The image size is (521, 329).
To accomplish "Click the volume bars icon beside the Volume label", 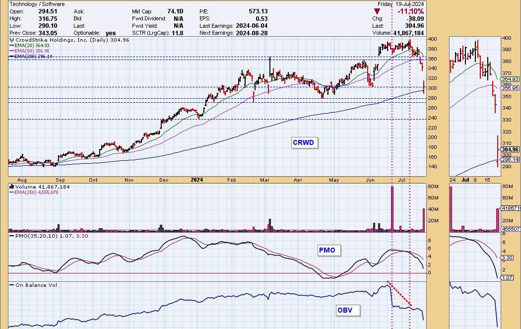I will pyautogui.click(x=11, y=187).
